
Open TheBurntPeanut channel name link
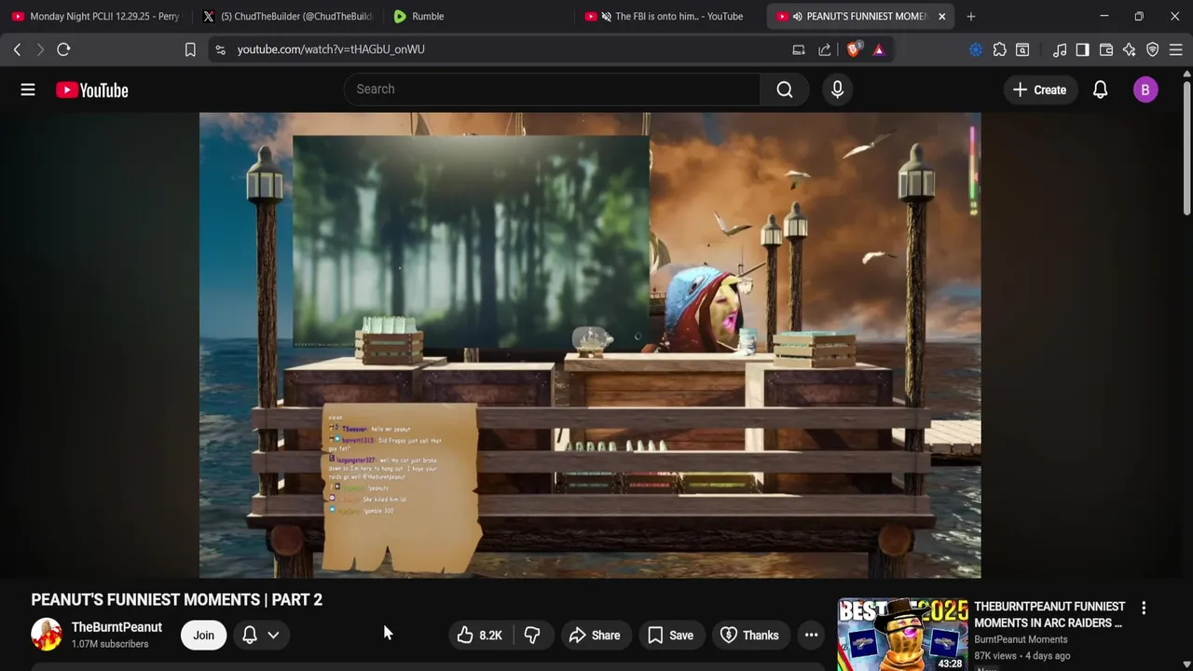[117, 627]
